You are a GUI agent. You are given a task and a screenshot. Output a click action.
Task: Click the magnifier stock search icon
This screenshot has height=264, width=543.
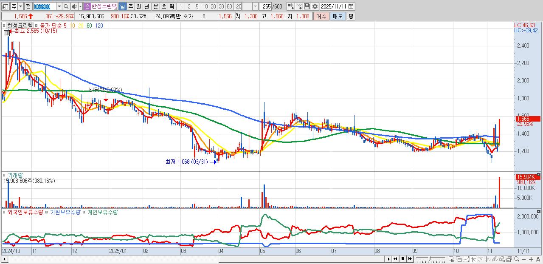pyautogui.click(x=66, y=6)
